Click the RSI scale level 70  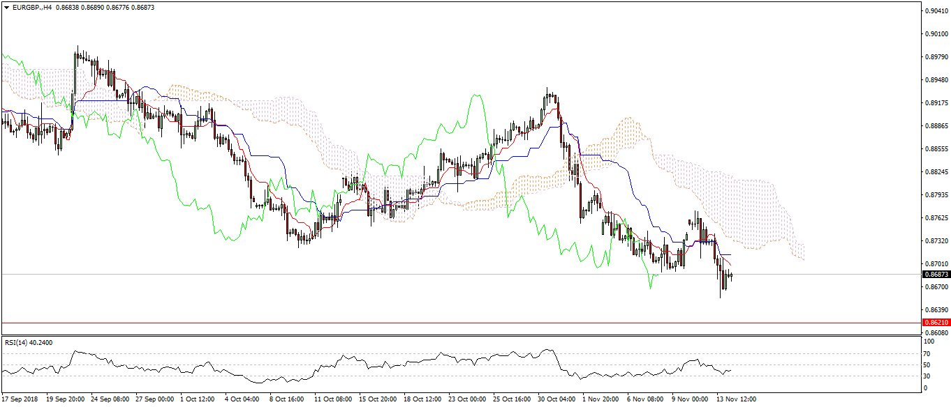point(927,354)
